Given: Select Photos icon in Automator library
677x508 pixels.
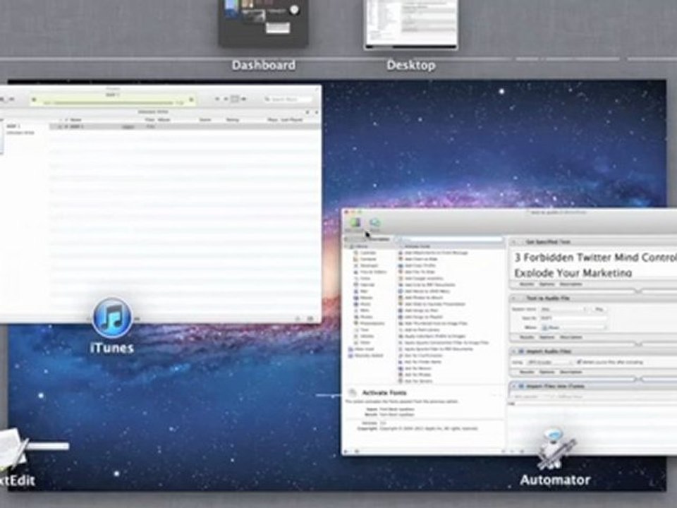Looking at the screenshot, I should point(355,317).
